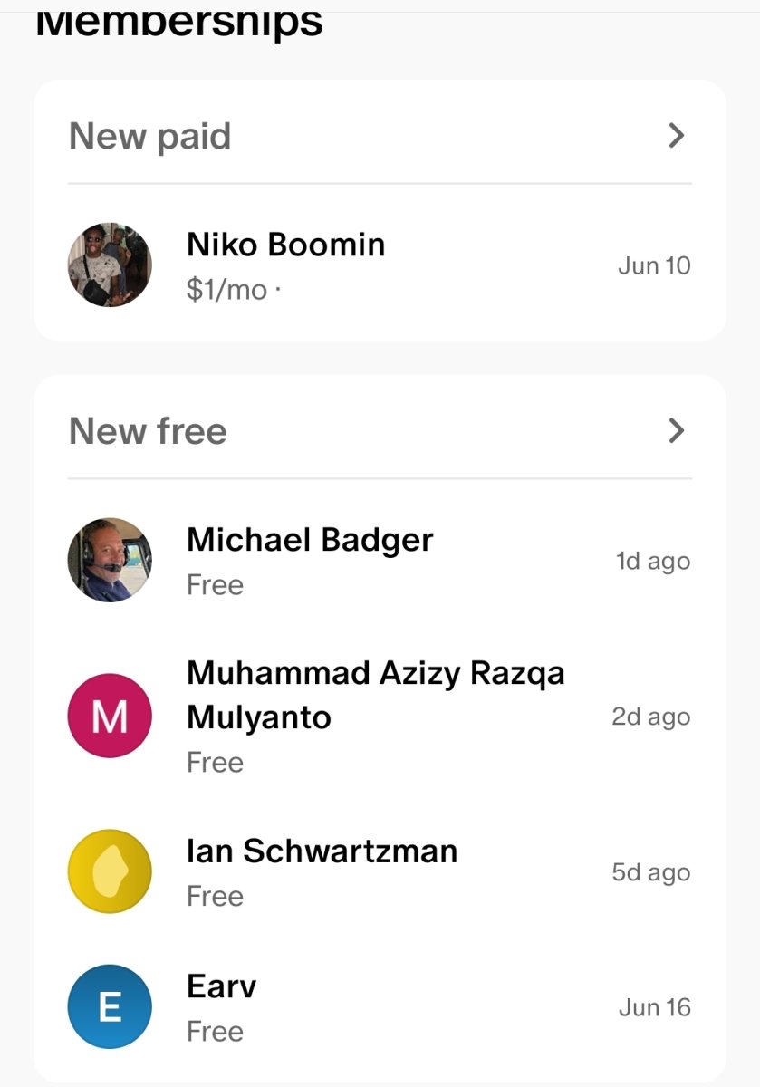The height and width of the screenshot is (1087, 760).
Task: Tap the Jun 16 join date
Action: [654, 1006]
